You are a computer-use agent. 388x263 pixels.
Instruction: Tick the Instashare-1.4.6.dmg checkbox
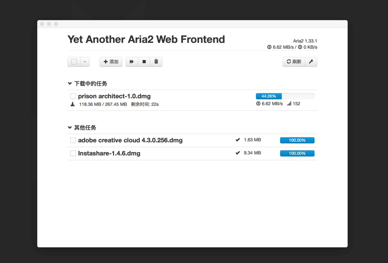point(73,153)
